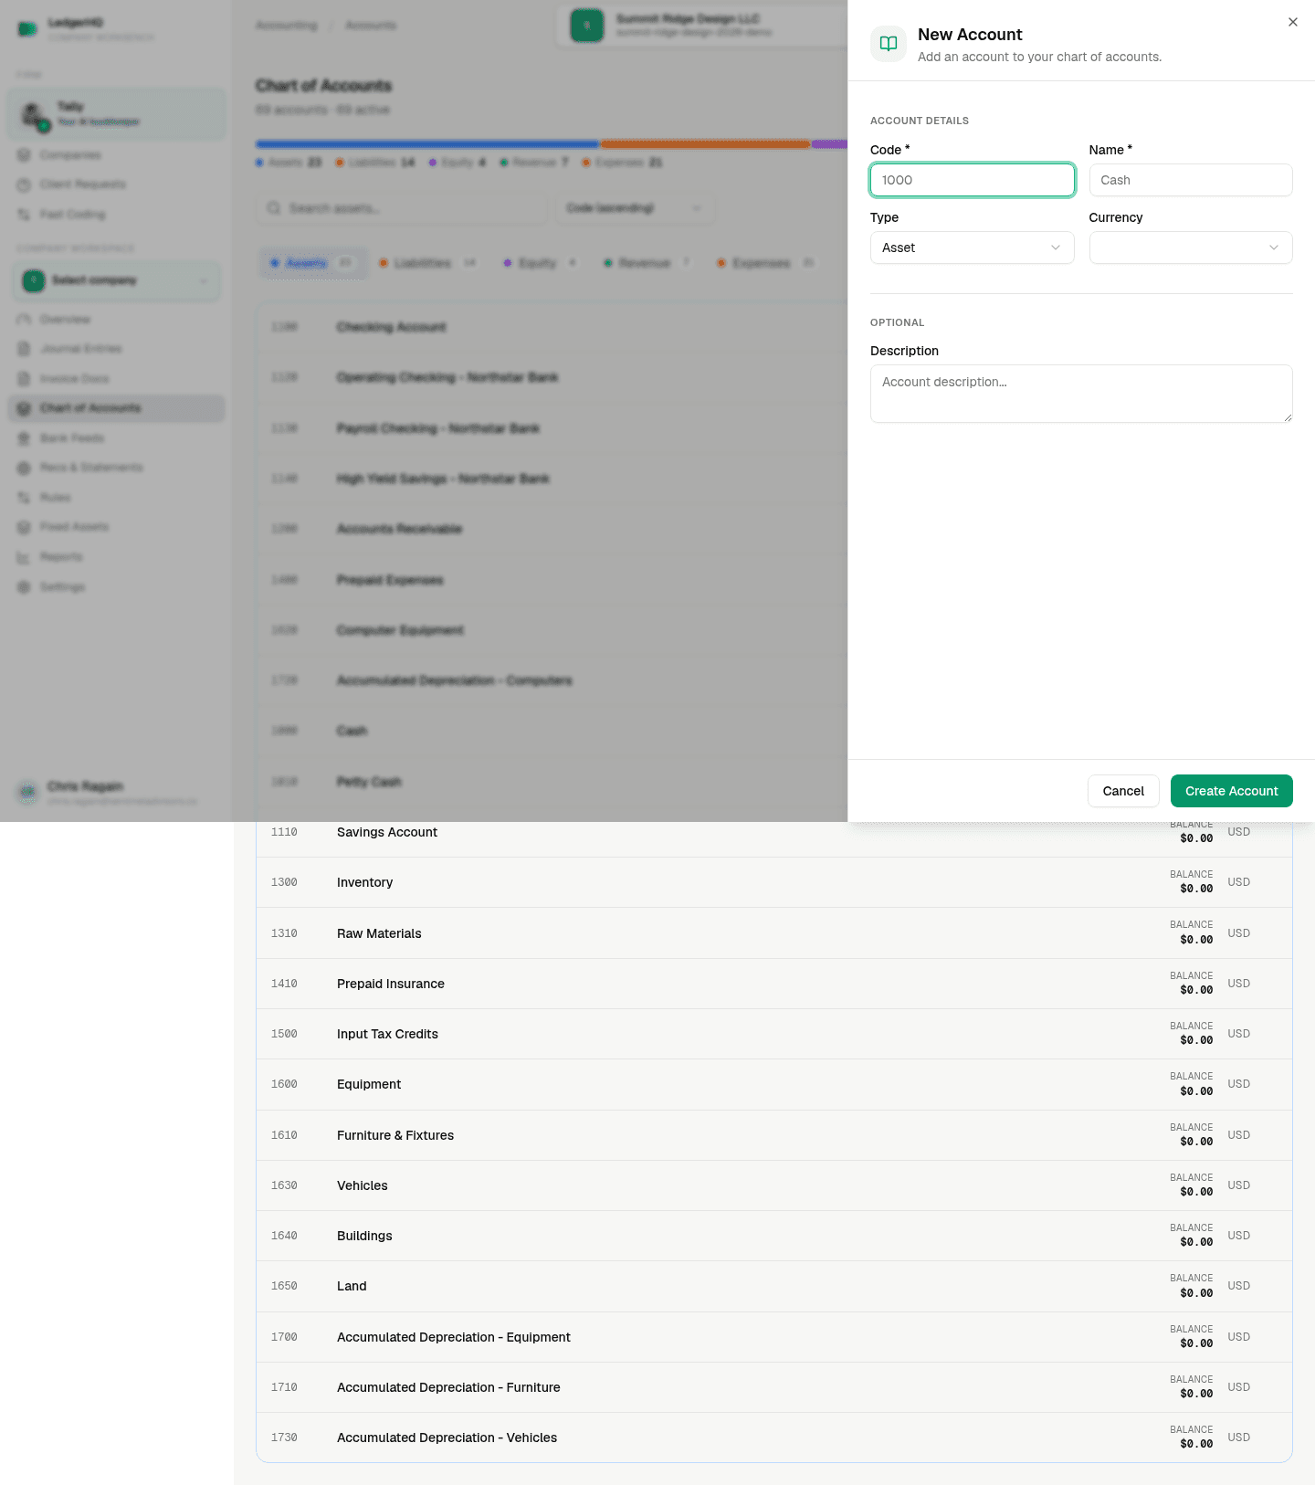The width and height of the screenshot is (1315, 1485).
Task: Close the New Account panel with X
Action: point(1293,22)
